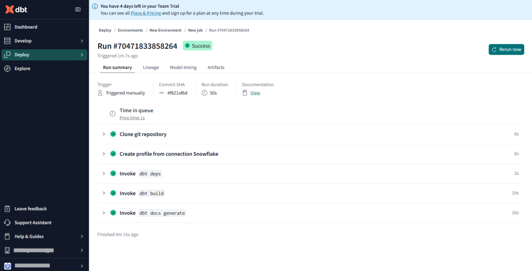Click the Create profile success checkmark
The image size is (532, 271).
pyautogui.click(x=113, y=154)
